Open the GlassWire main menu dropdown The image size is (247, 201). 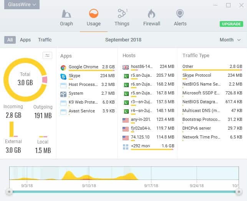click(22, 4)
